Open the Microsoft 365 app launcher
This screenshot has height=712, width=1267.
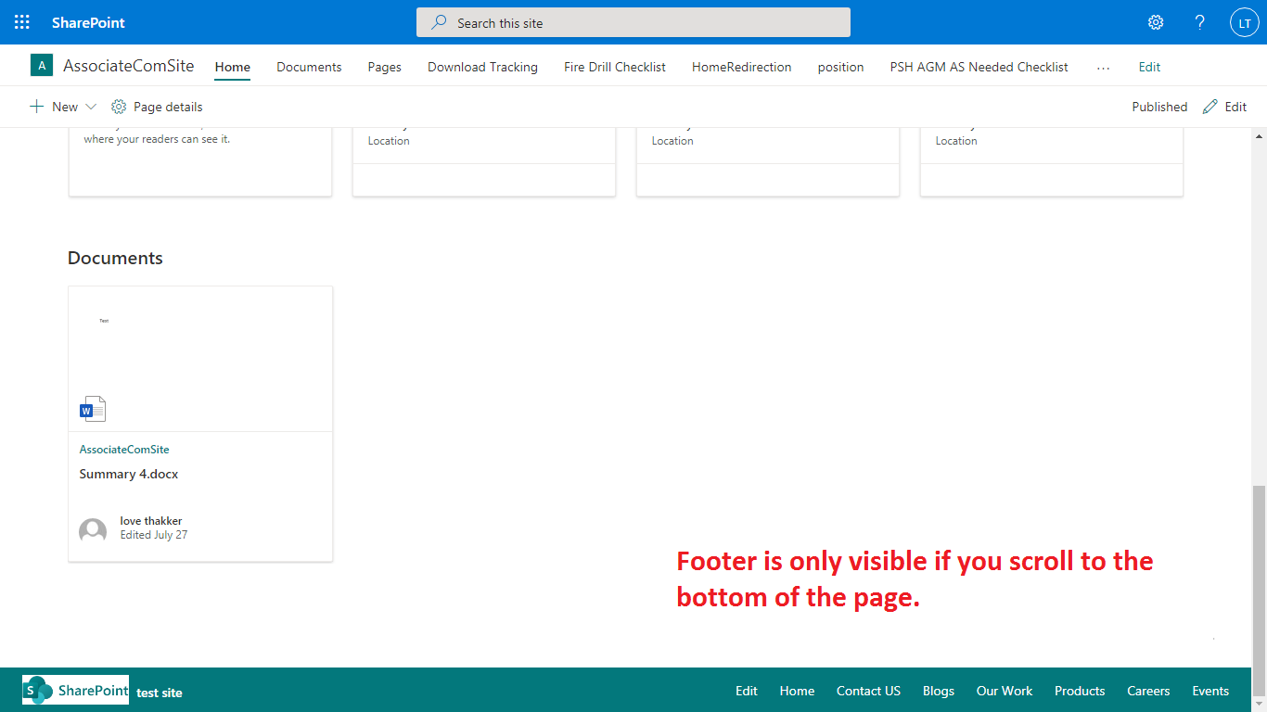coord(21,21)
